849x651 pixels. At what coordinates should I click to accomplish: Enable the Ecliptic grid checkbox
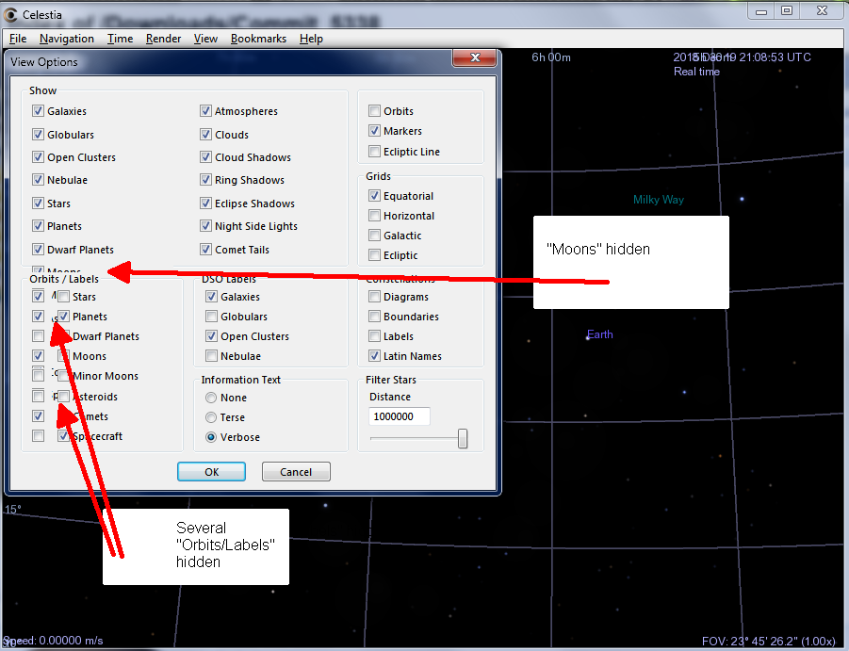tap(374, 255)
